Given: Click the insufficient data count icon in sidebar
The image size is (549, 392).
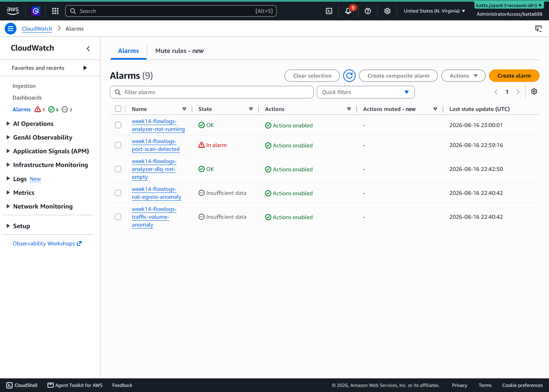Looking at the screenshot, I should [65, 109].
